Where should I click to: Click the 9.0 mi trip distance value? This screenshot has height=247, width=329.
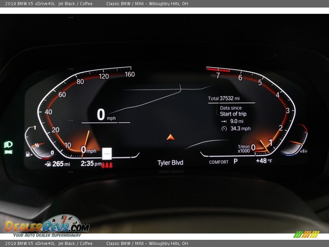coord(237,121)
